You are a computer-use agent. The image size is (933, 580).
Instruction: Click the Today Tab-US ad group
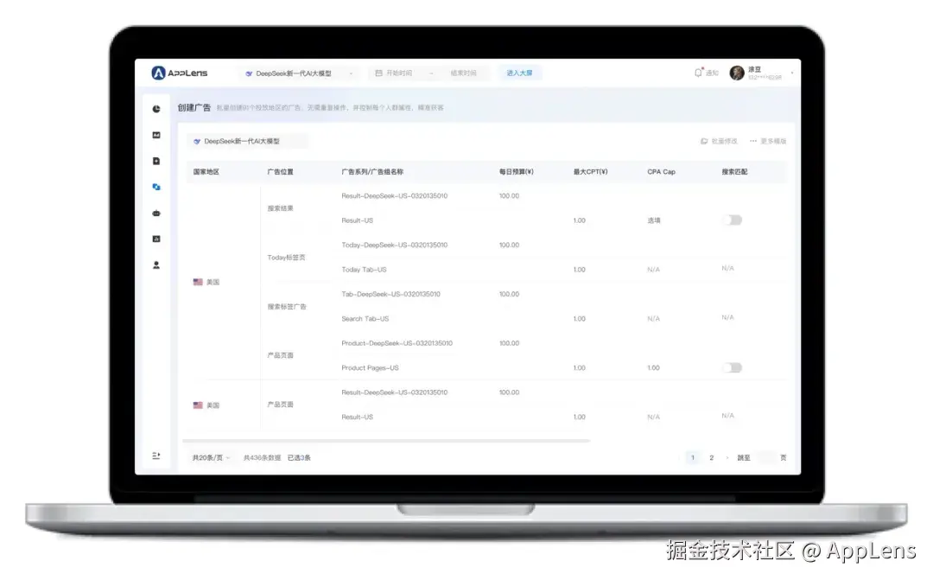click(x=365, y=270)
